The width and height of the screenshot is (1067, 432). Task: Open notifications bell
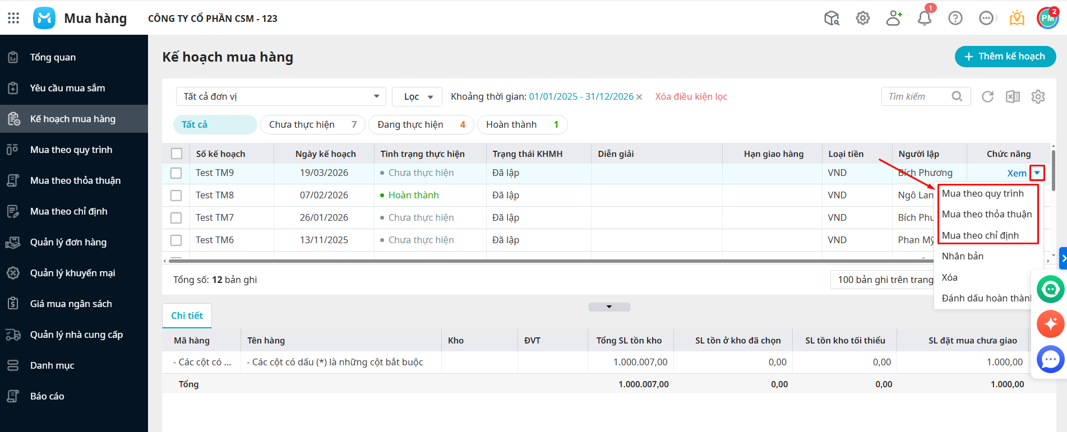pos(925,18)
